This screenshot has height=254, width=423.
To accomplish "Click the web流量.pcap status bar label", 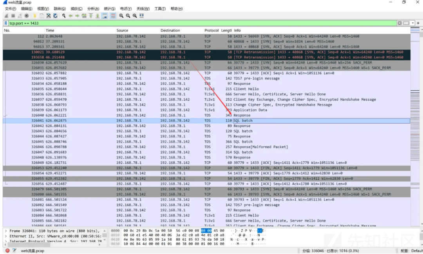I will coord(33,251).
